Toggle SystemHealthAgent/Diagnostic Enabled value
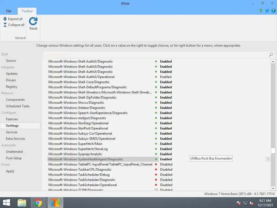This screenshot has height=208, width=277. [x=166, y=159]
